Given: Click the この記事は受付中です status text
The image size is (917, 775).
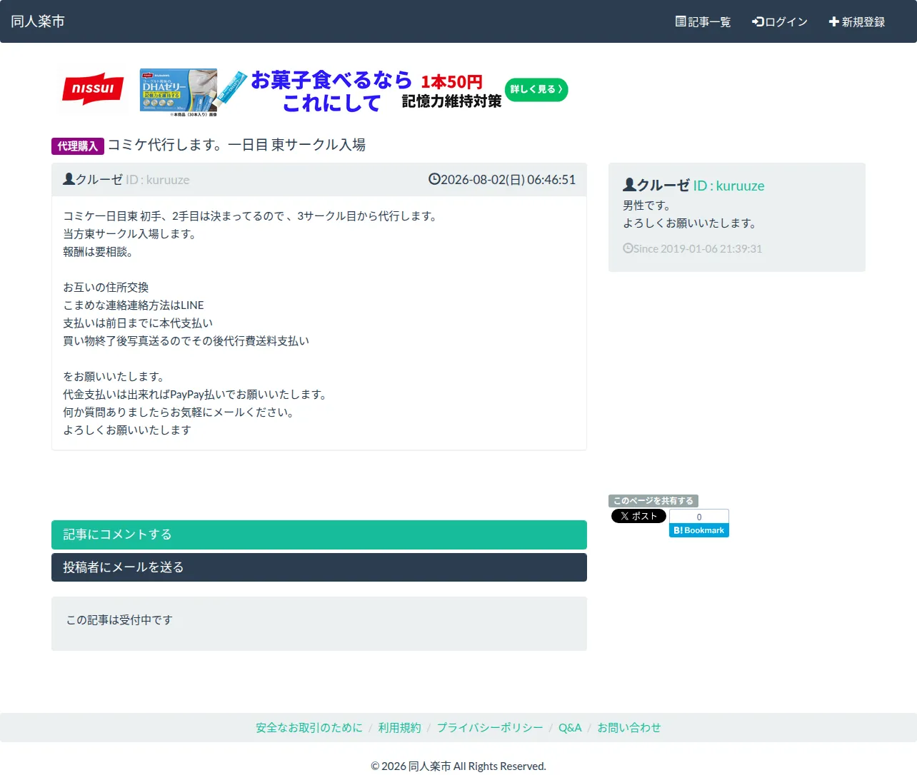Looking at the screenshot, I should point(119,620).
